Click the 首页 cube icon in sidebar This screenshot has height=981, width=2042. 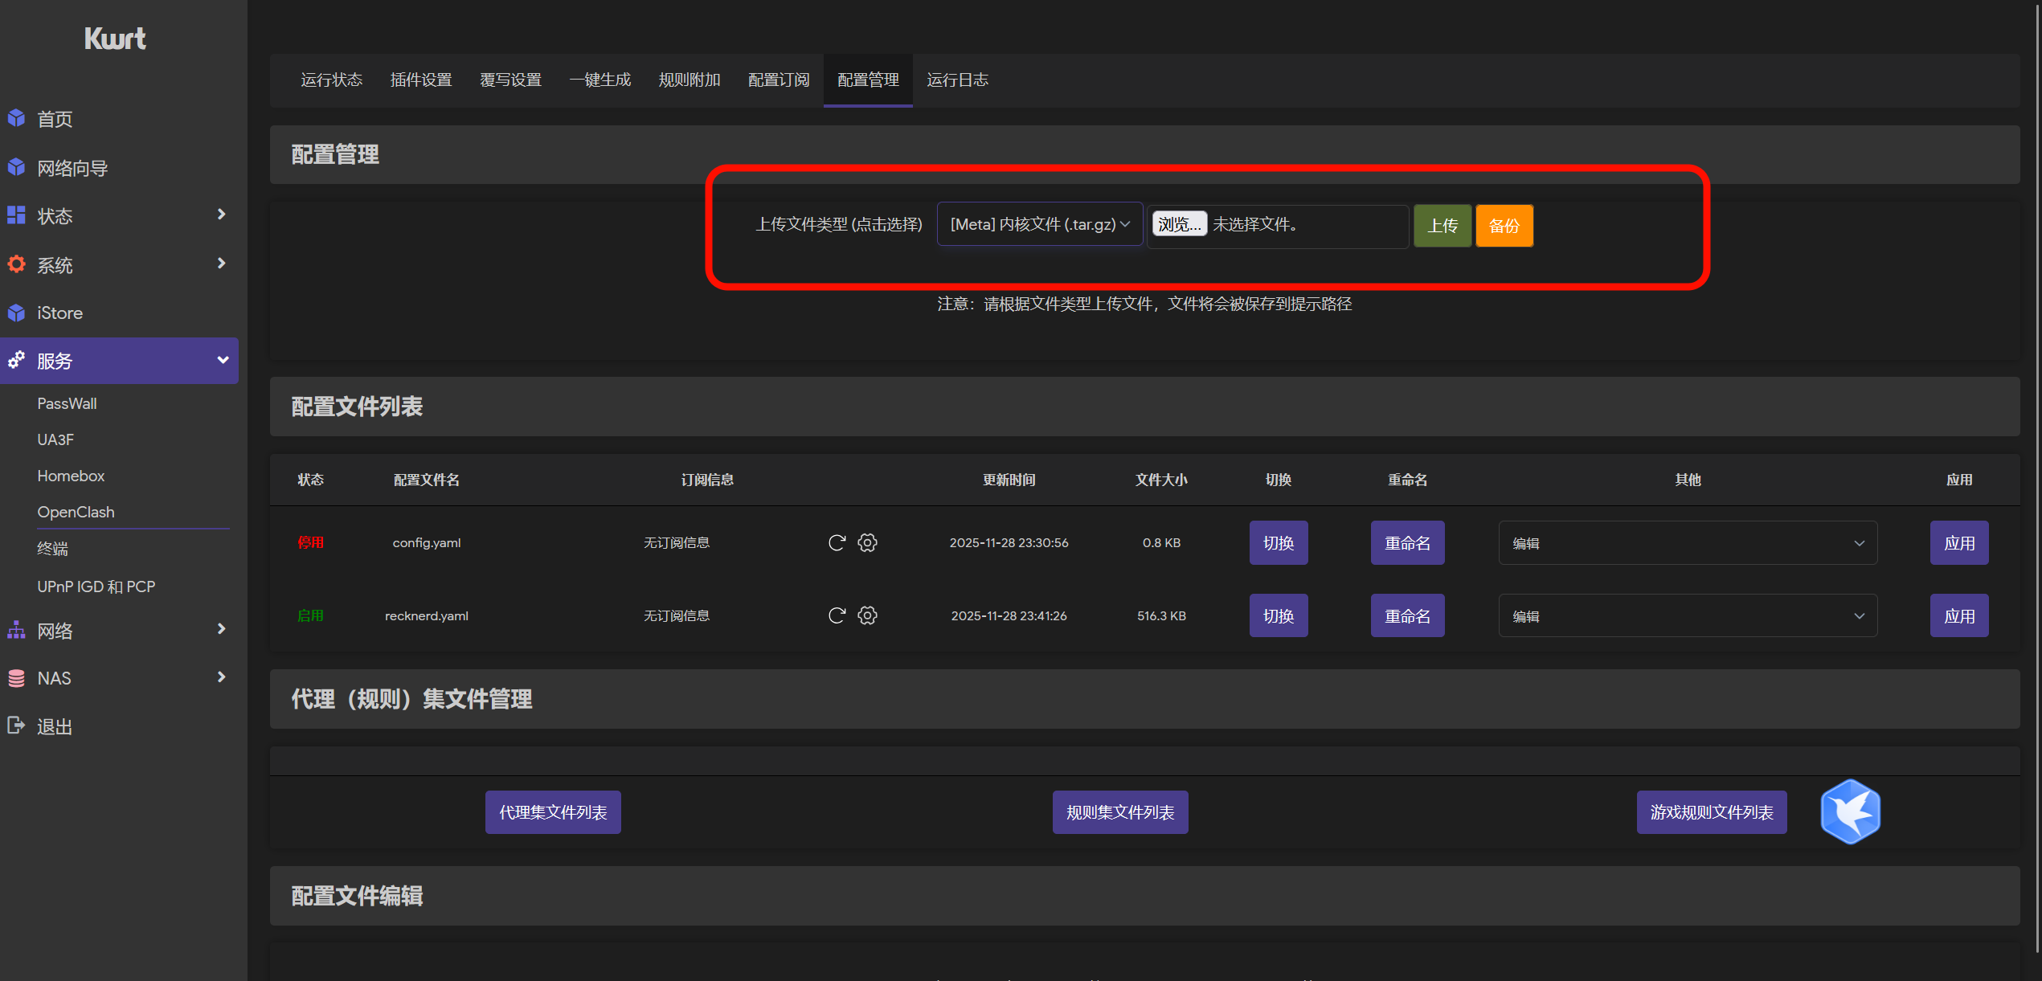click(16, 118)
